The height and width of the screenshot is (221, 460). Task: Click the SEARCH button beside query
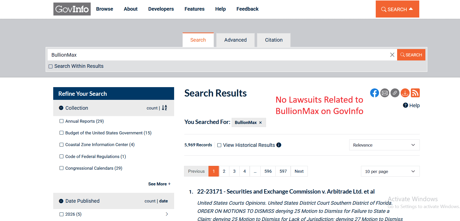pos(411,55)
